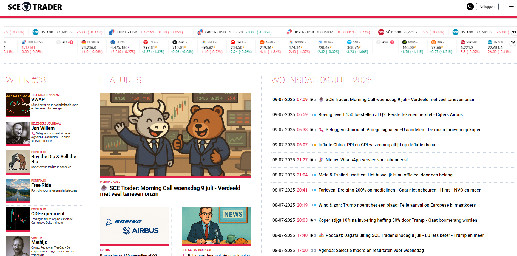Click the Uitloggen button
Viewport: 517px width, 256px height.
click(x=487, y=7)
